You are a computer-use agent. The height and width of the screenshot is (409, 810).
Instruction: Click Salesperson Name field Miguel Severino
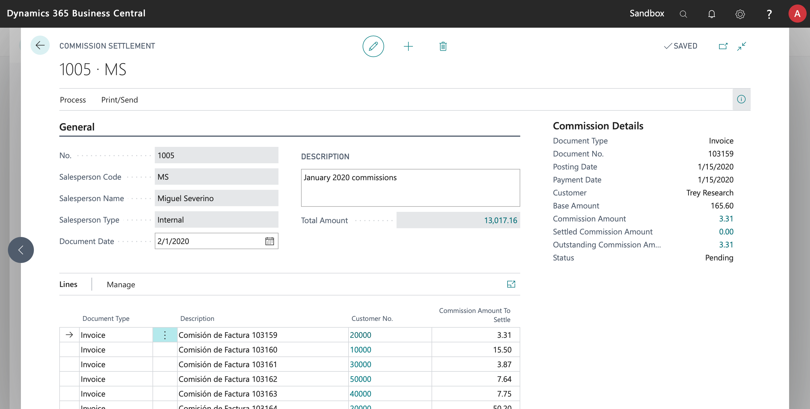[216, 198]
